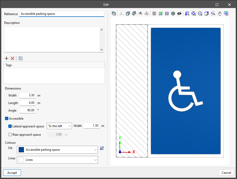237x179 pixels.
Task: Click the Length 6.00 field
Action: (28, 103)
